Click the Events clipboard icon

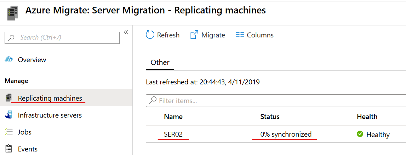(x=8, y=149)
